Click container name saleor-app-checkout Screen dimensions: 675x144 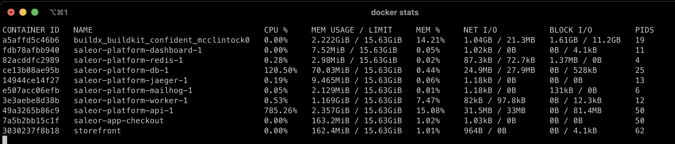click(119, 121)
